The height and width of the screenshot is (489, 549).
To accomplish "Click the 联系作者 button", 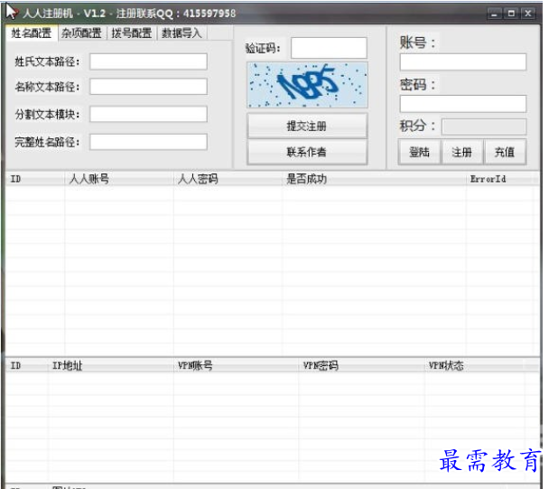I will pos(307,152).
